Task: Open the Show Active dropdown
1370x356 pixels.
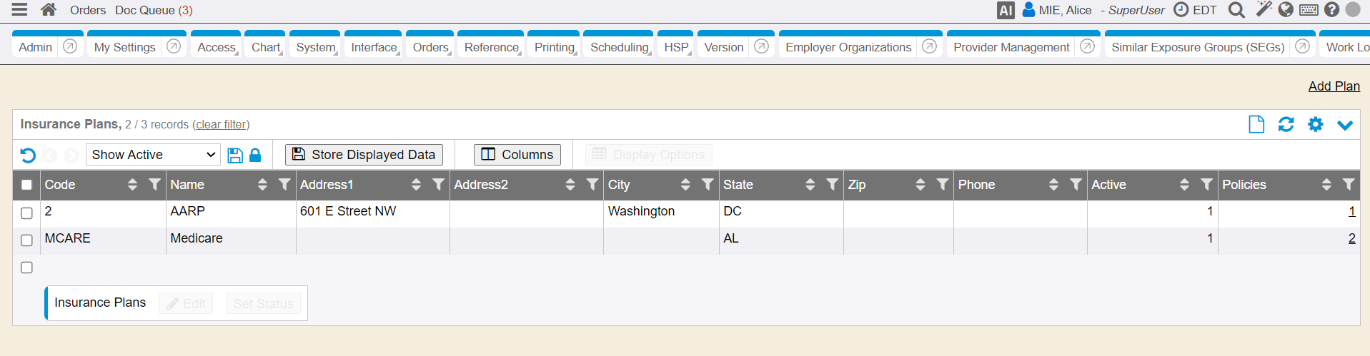Action: 153,155
